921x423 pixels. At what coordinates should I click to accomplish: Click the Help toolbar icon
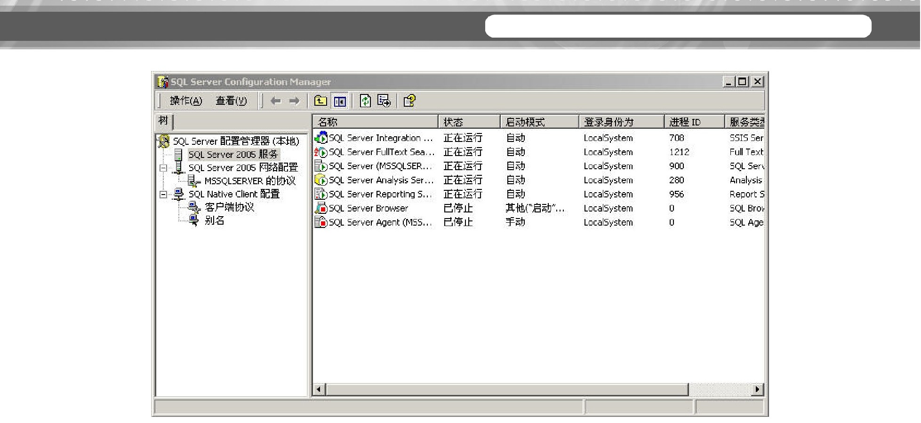pyautogui.click(x=409, y=101)
